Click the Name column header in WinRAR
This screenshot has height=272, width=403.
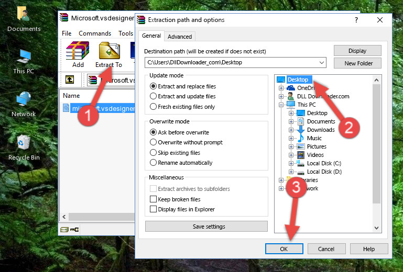[71, 95]
